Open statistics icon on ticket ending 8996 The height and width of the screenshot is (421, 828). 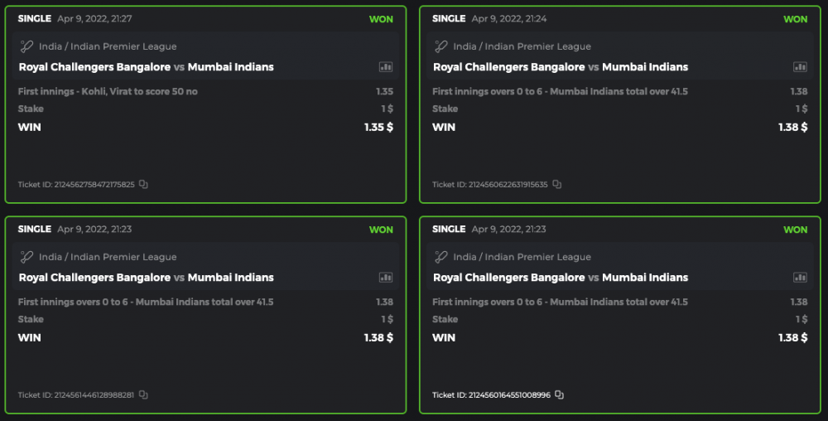[x=800, y=278]
